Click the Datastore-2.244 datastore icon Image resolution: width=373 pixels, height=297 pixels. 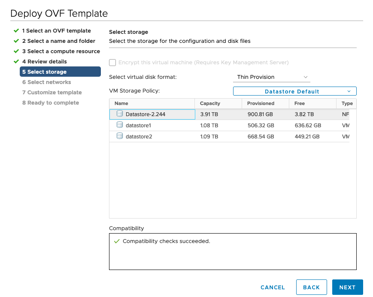120,114
